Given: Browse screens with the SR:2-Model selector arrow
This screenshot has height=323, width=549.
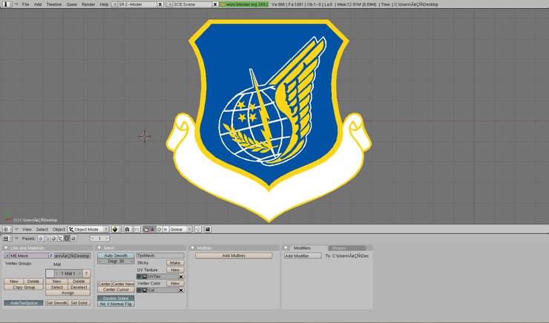Looking at the screenshot, I should [114, 4].
